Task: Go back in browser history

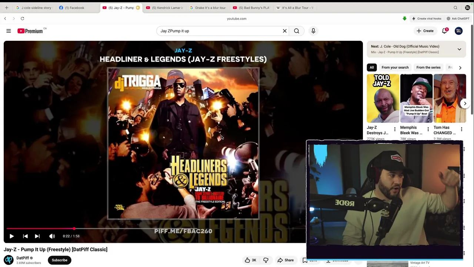Action: click(x=5, y=18)
